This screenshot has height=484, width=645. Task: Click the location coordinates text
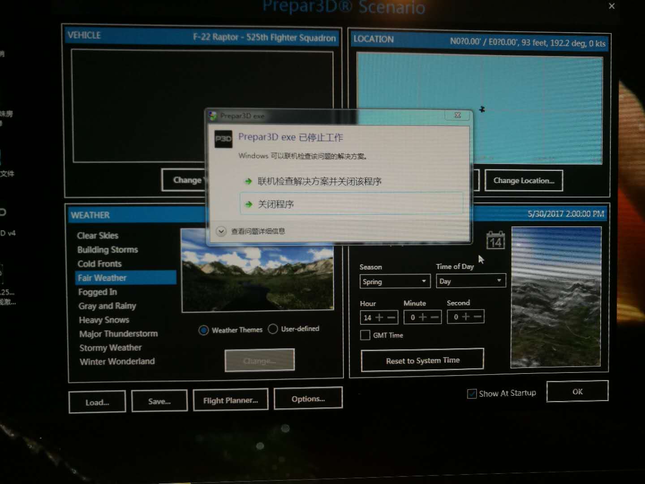pyautogui.click(x=528, y=43)
